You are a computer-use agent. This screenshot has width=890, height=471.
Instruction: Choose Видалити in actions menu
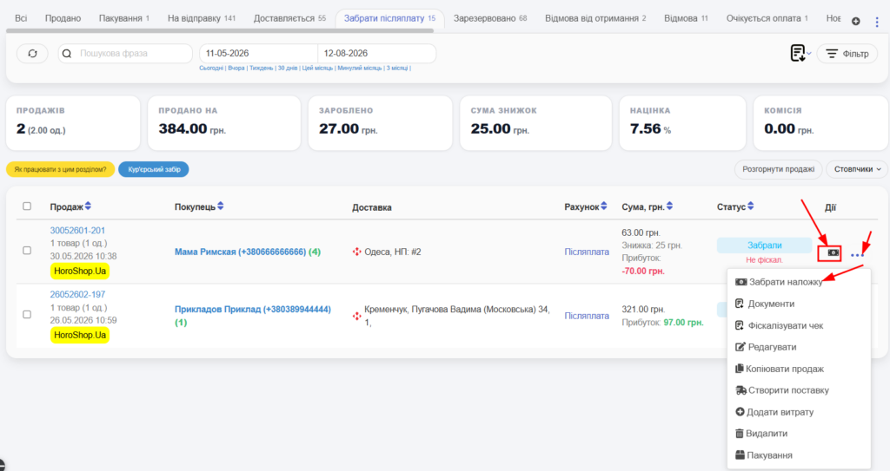point(761,434)
